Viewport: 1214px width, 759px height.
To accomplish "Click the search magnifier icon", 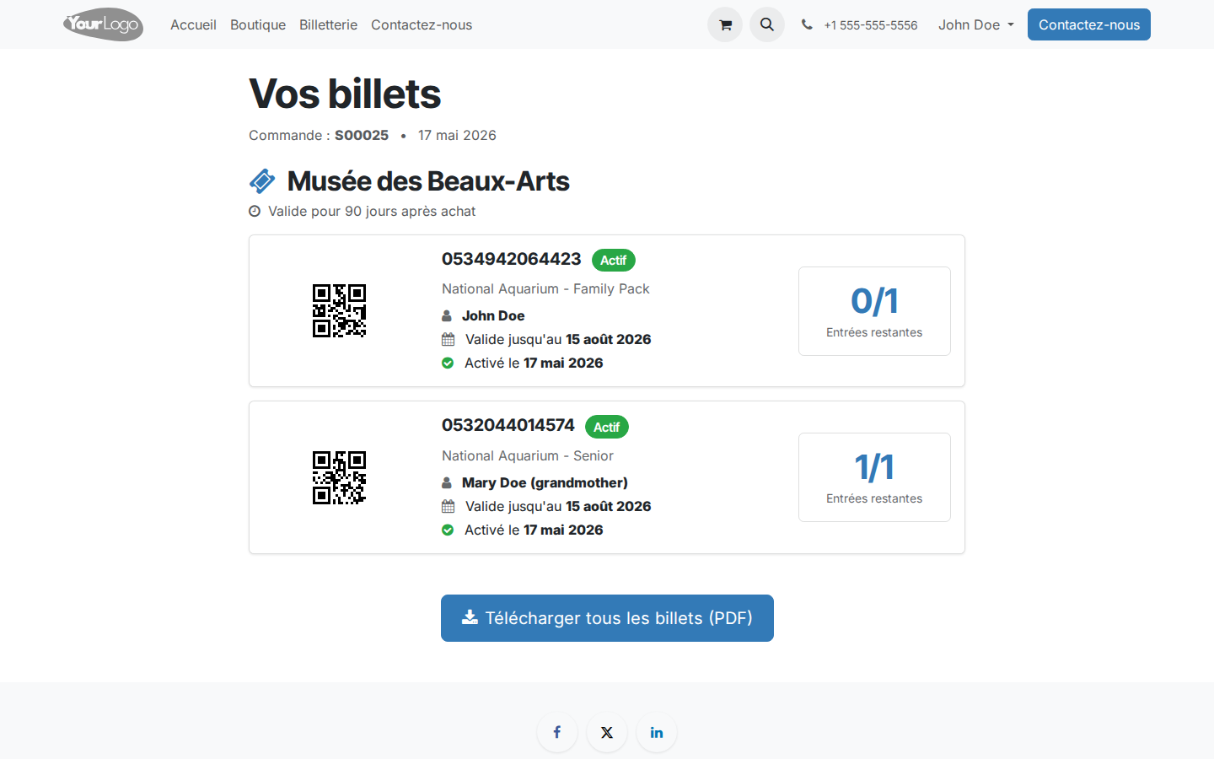I will [767, 24].
